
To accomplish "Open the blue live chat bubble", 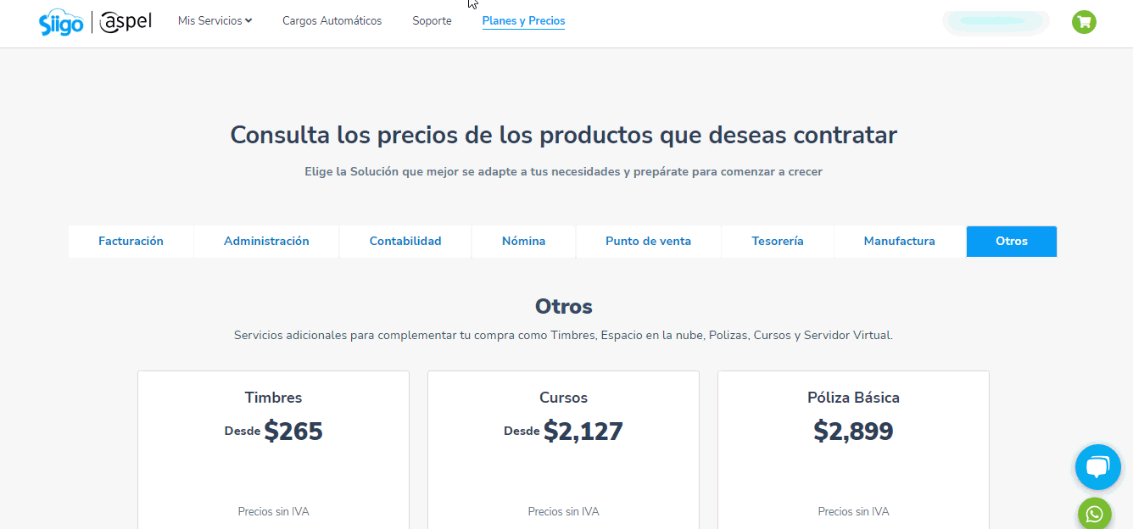I will tap(1097, 467).
